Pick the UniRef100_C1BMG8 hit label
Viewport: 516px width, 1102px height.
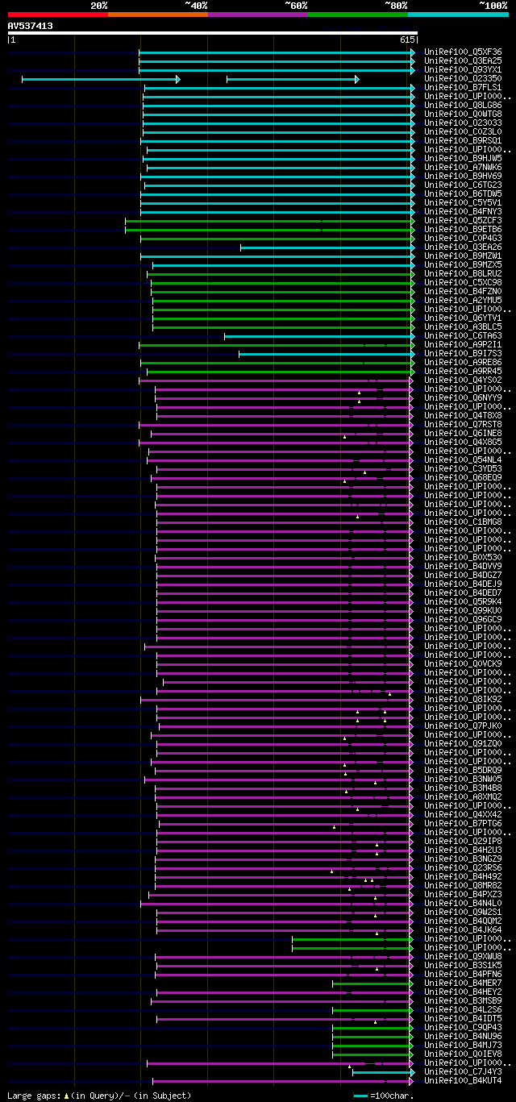[x=463, y=522]
